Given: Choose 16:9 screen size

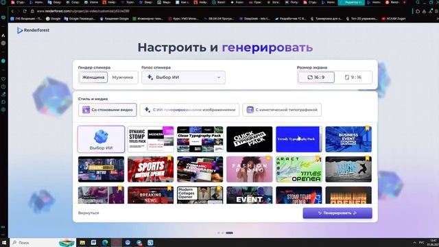Looking at the screenshot, I should [316, 78].
